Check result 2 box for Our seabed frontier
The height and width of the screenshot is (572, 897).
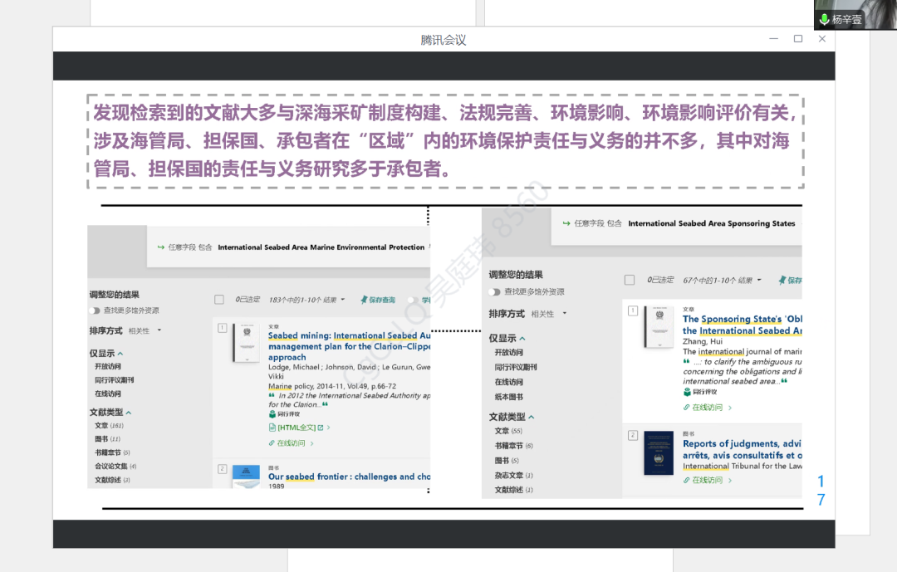pos(222,469)
